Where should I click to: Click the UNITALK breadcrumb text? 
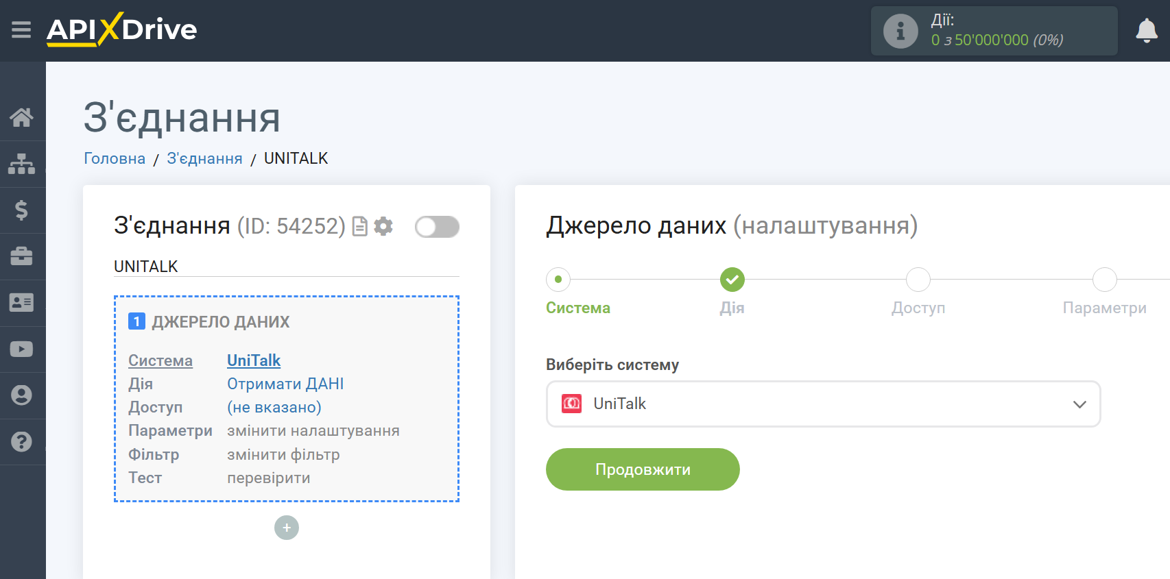tap(296, 158)
